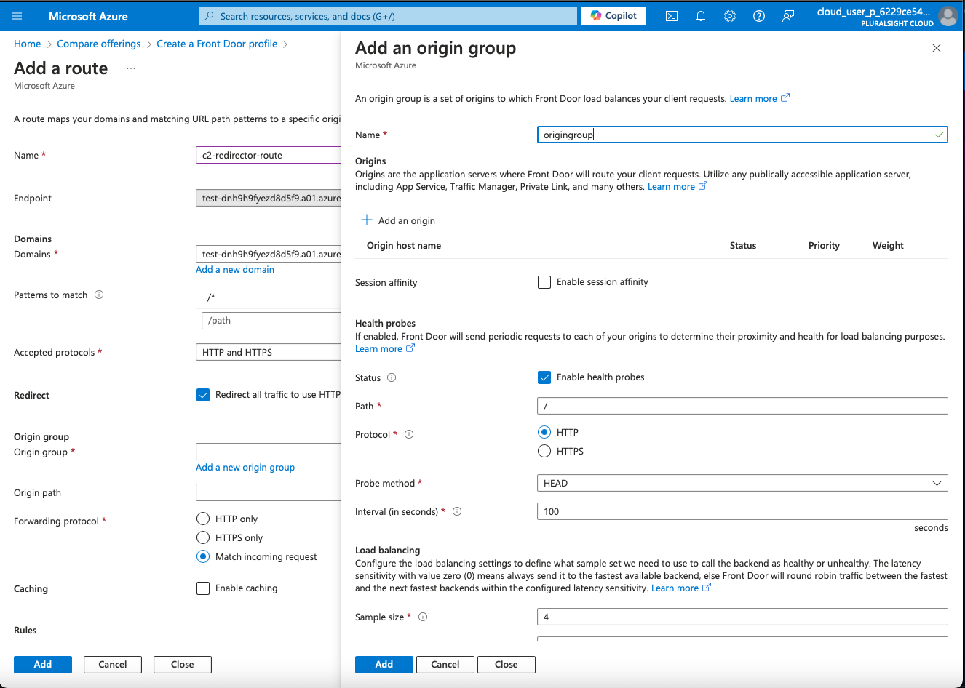
Task: Open the Accepted protocols dropdown
Action: pos(268,352)
